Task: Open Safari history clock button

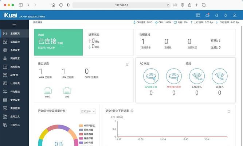Action: point(61,5)
